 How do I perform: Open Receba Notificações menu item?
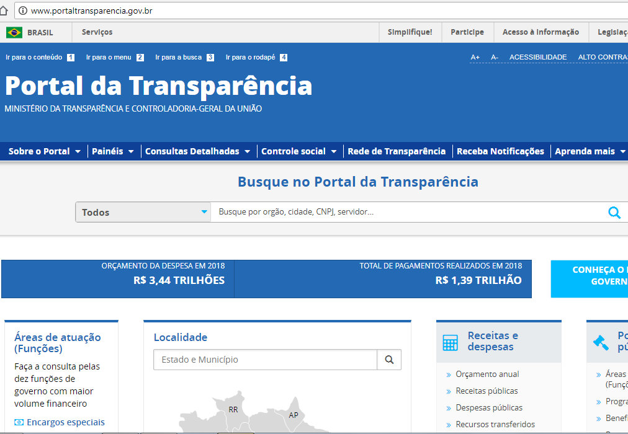(500, 152)
